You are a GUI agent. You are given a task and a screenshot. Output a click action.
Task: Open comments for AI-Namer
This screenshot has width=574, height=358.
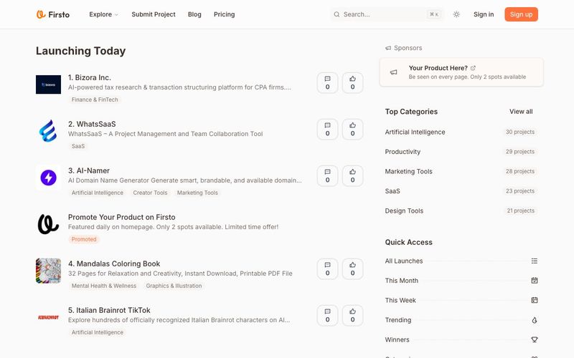click(327, 175)
